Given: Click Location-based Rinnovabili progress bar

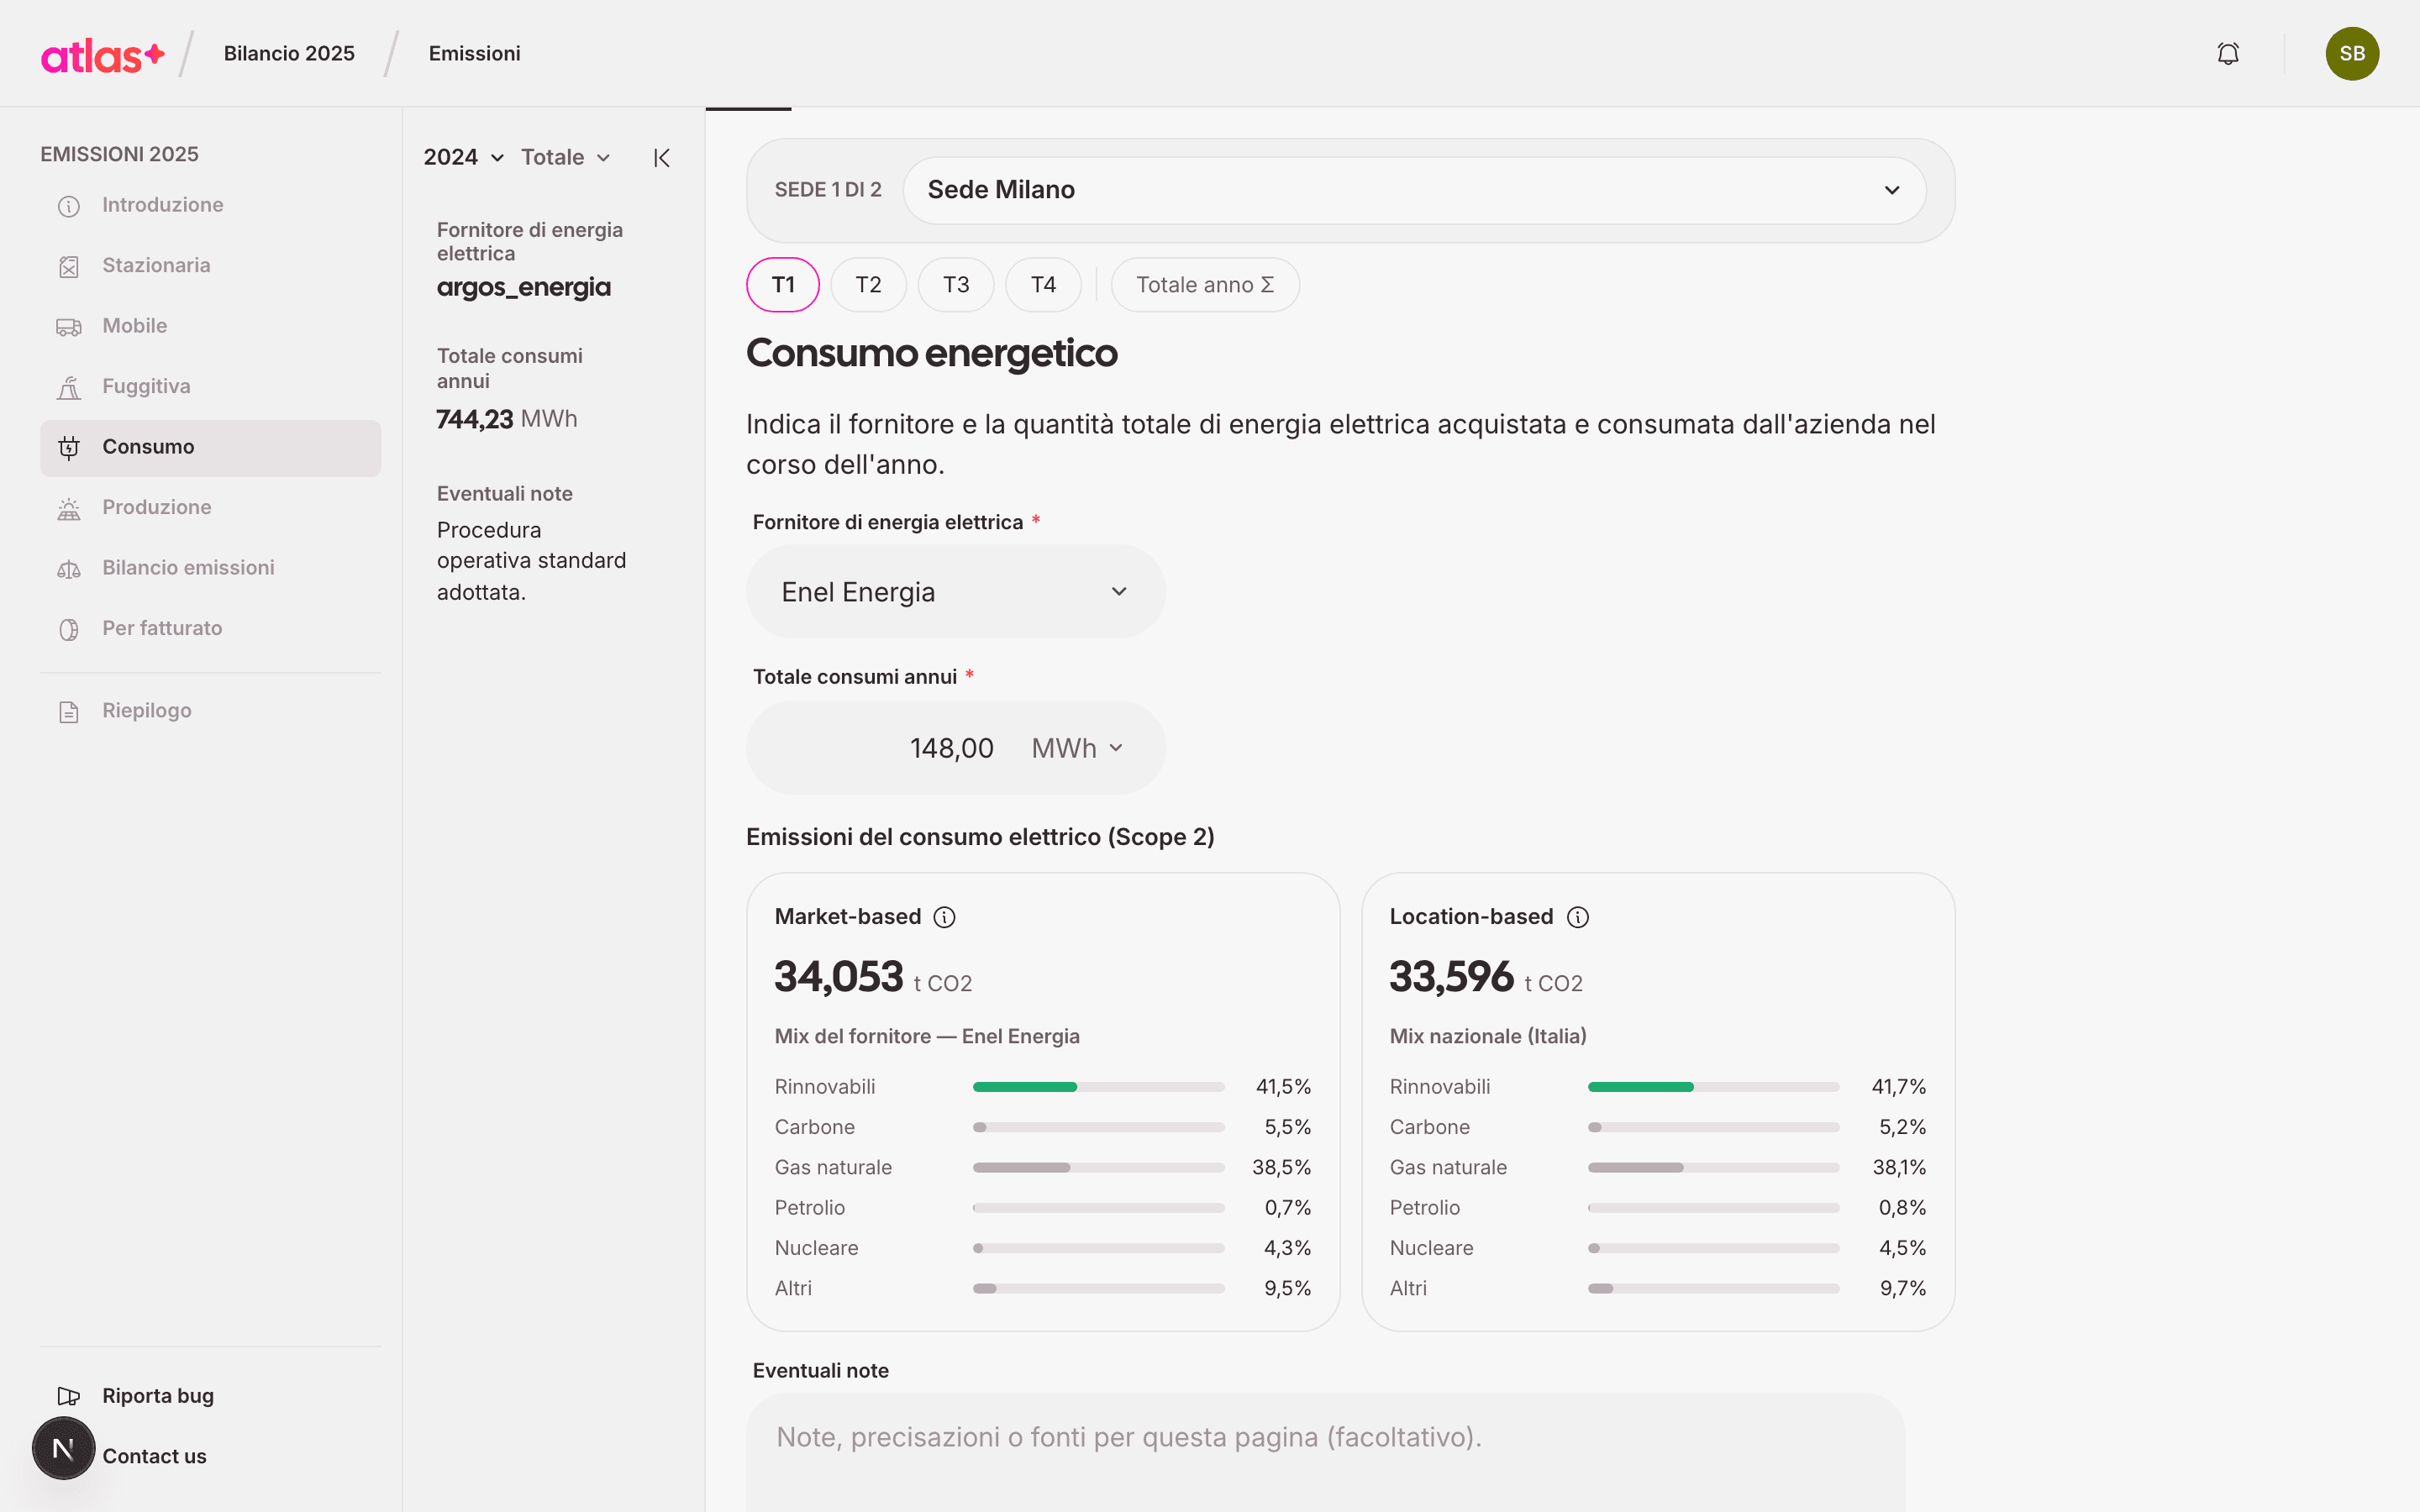Looking at the screenshot, I should tap(1713, 1087).
